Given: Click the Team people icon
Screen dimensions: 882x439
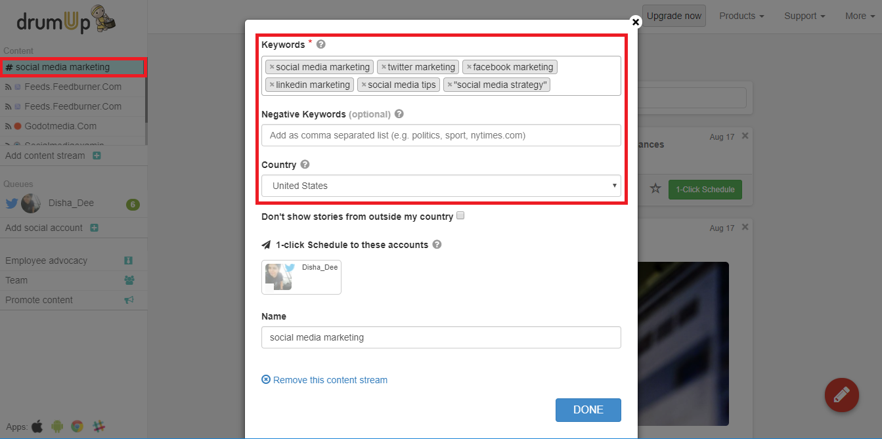Looking at the screenshot, I should point(129,280).
